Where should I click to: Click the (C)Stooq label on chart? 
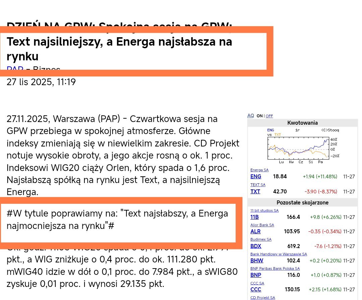click(330, 130)
